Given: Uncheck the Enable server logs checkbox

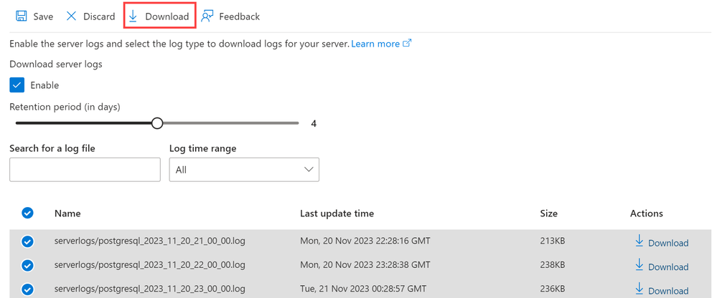Looking at the screenshot, I should 17,85.
